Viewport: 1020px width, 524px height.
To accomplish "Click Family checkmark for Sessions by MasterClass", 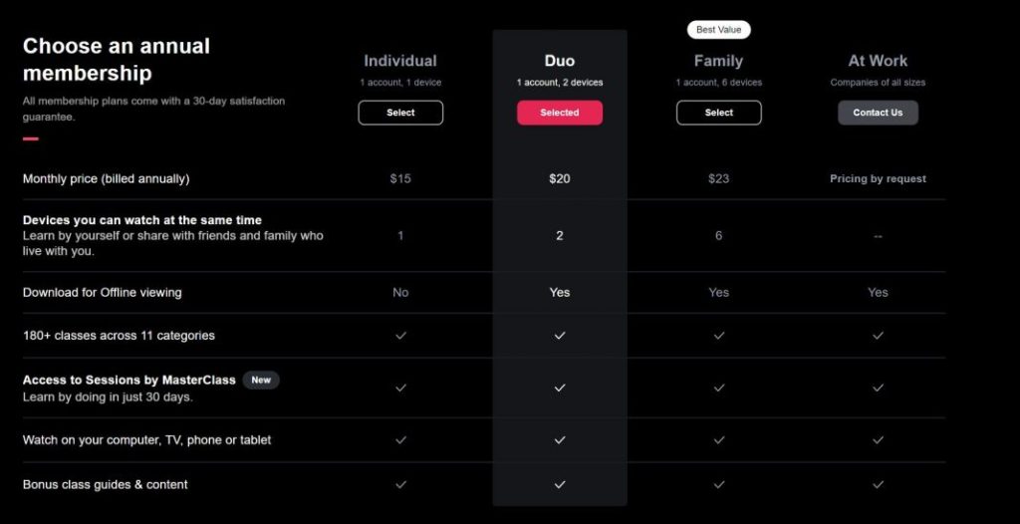I will (719, 388).
